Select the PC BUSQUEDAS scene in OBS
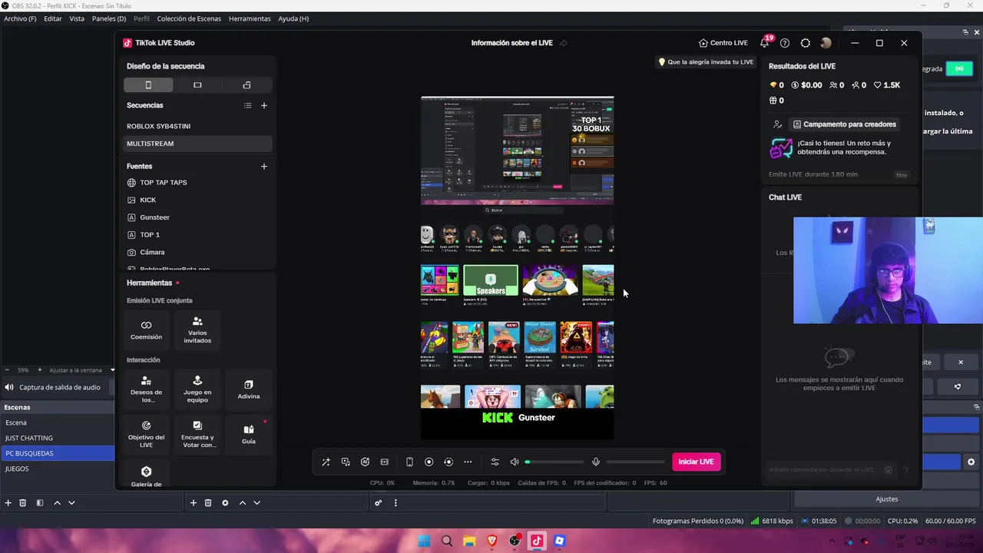The width and height of the screenshot is (983, 553). tap(58, 453)
